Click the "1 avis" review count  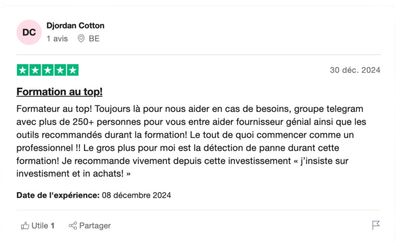[57, 39]
